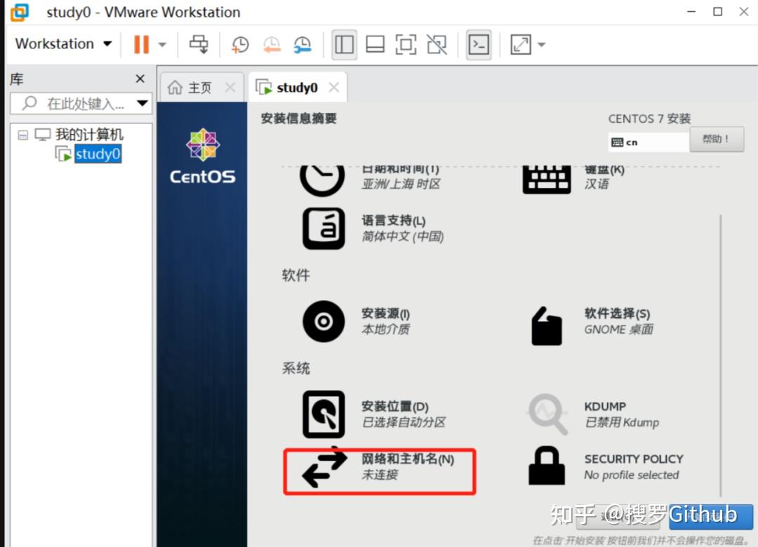The width and height of the screenshot is (758, 547).
Task: Toggle the thumbnail bar view
Action: [375, 44]
